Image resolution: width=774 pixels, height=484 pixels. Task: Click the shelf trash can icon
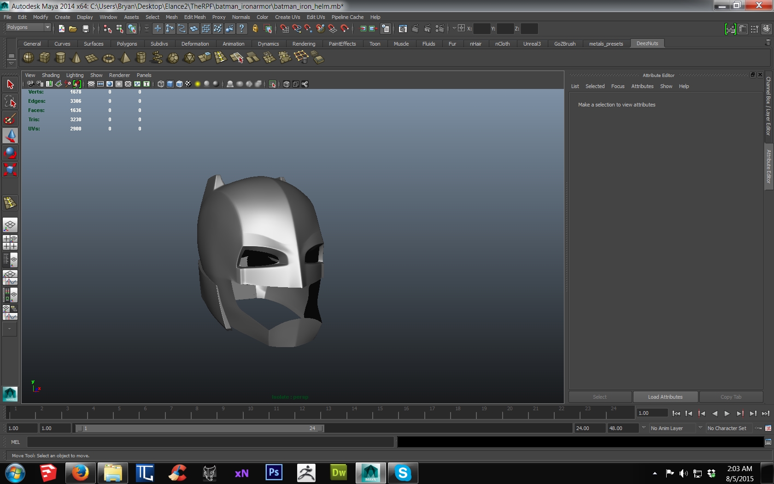tap(768, 42)
